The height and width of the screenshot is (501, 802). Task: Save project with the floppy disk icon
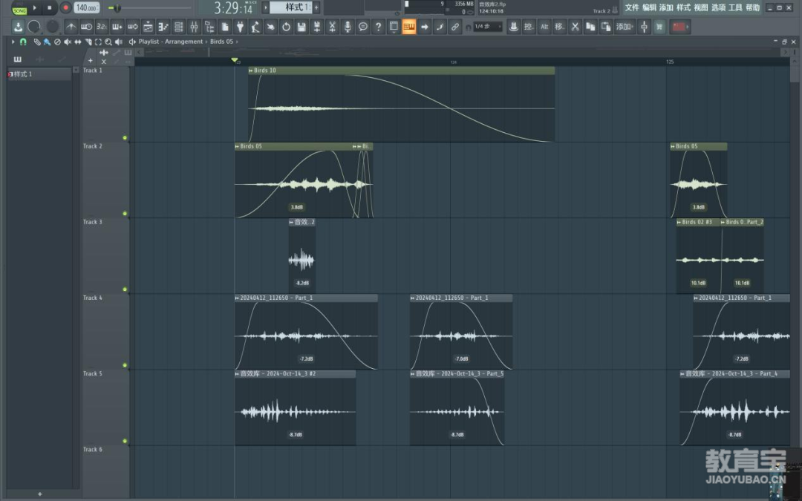301,27
